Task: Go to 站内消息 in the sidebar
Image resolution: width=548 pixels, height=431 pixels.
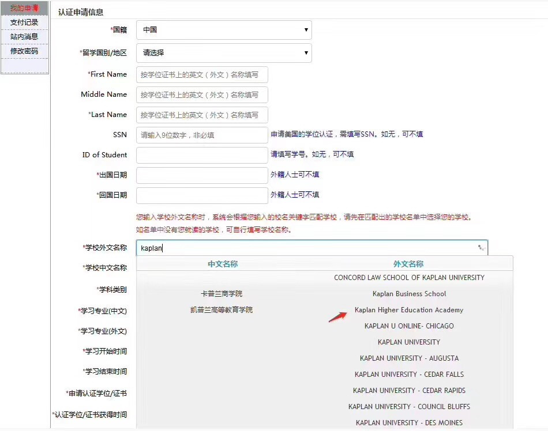Action: 24,37
